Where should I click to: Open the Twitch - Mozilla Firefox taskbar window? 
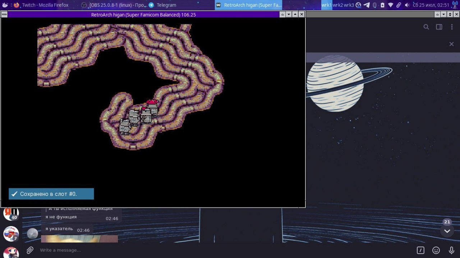[x=41, y=5]
